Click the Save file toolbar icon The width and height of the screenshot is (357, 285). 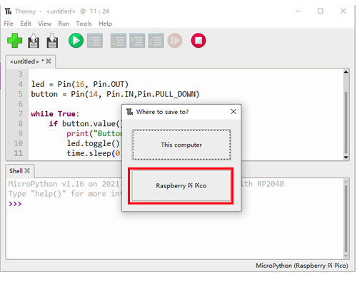52,41
